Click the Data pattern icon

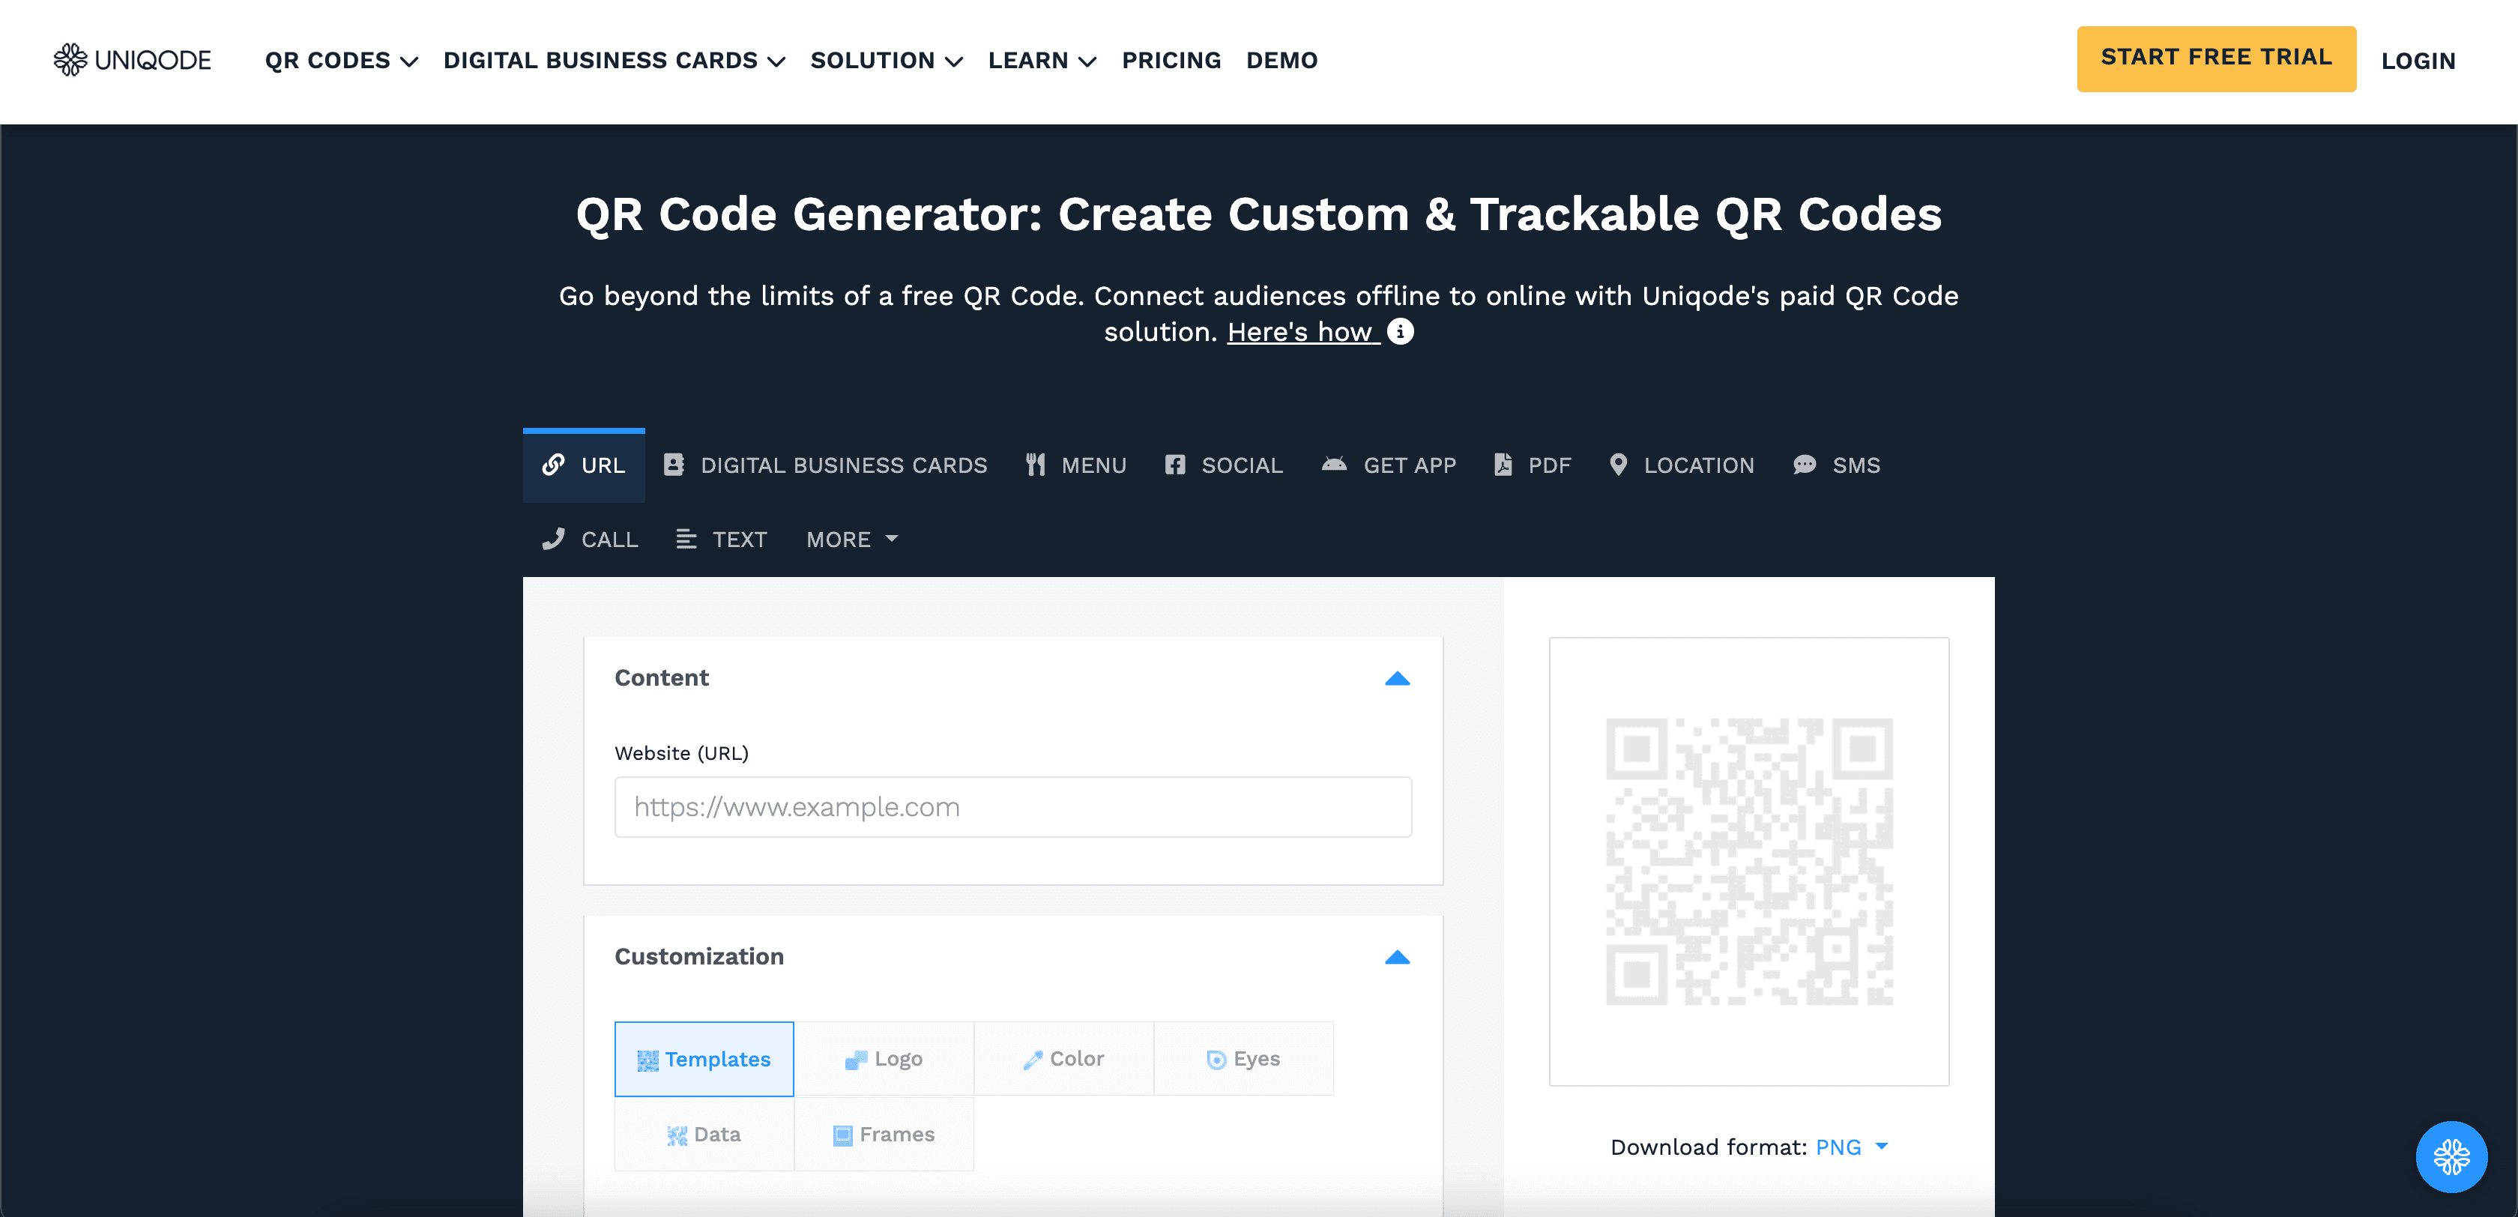coord(677,1135)
